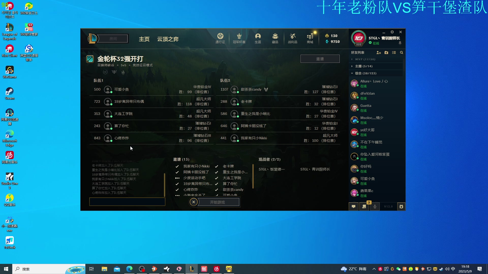Open the chat conversations bubble icon
This screenshot has width=488, height=274.
pyautogui.click(x=353, y=207)
